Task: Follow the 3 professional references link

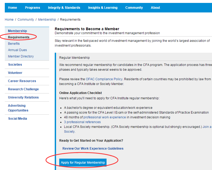Action: pos(82,122)
